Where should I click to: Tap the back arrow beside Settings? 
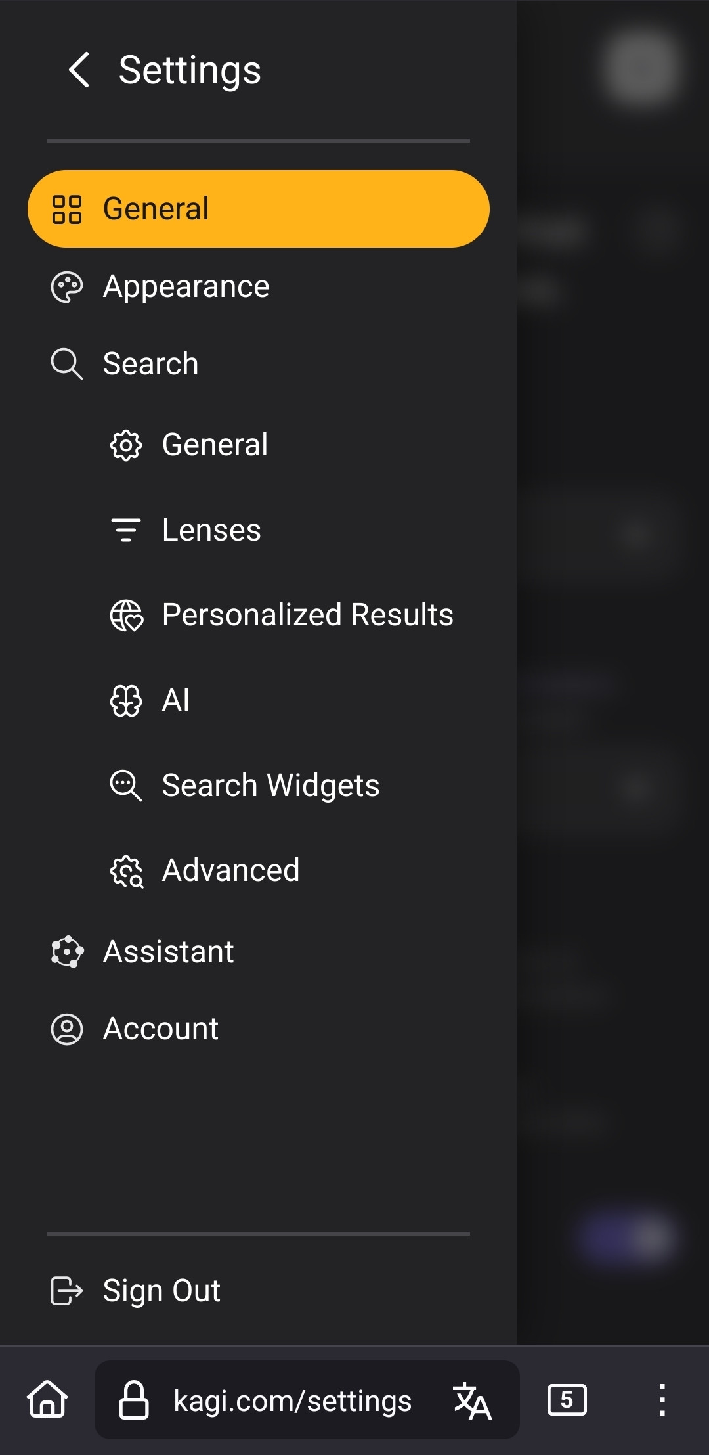coord(79,70)
